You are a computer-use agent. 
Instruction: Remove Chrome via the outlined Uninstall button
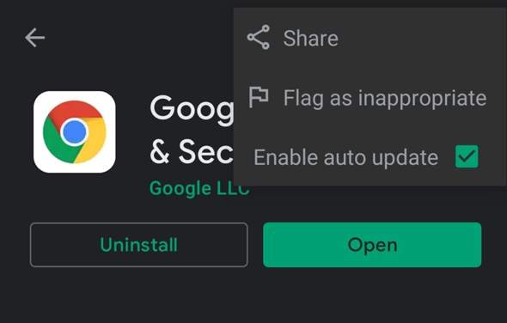[x=138, y=245]
